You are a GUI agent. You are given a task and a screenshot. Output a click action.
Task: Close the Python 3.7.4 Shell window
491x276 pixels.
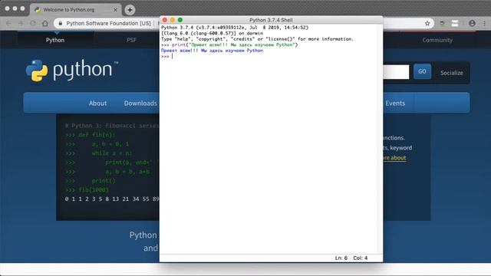[165, 20]
